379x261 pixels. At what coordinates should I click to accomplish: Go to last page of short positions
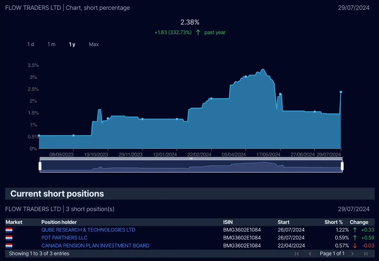pos(366,254)
